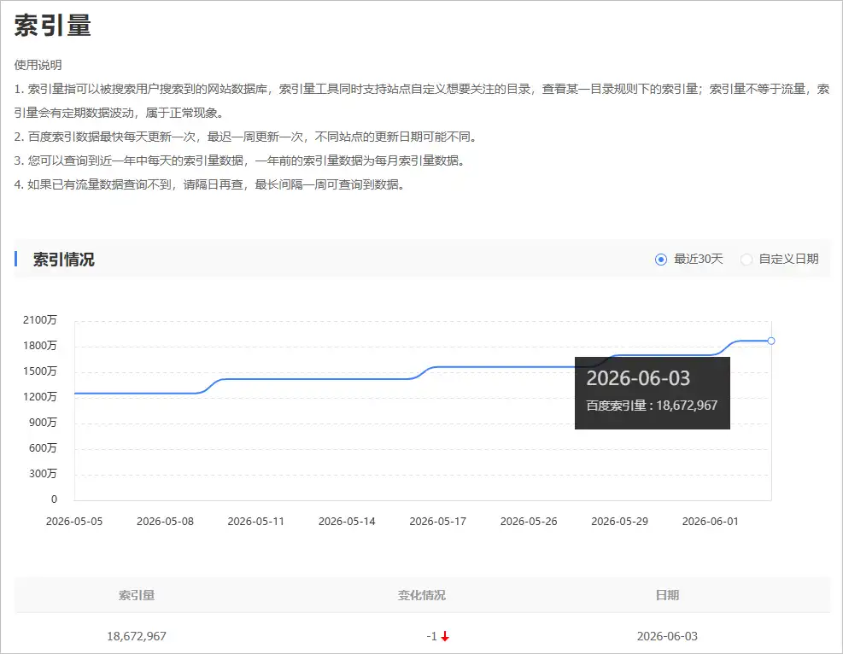The height and width of the screenshot is (654, 843).
Task: Click the 2100万 y-axis label
Action: (40, 320)
